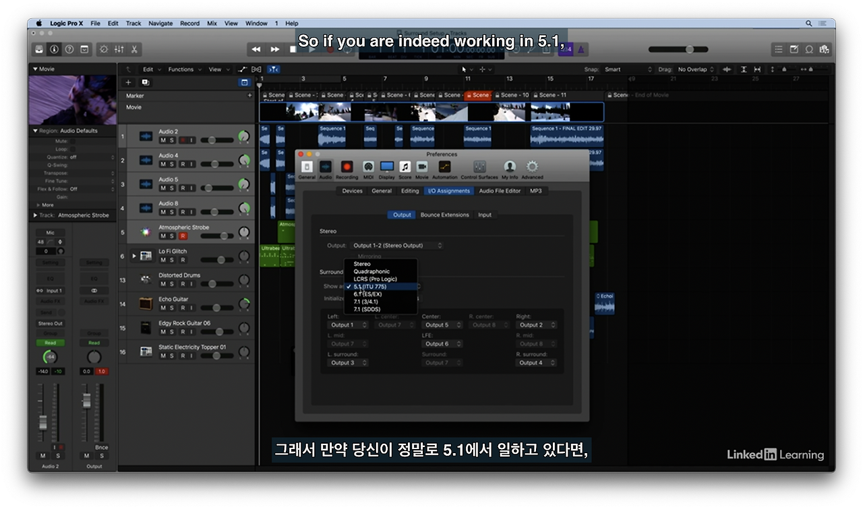Open R. surround Output 4 dropdown
Viewport: 863px width, 509px height.
point(537,363)
